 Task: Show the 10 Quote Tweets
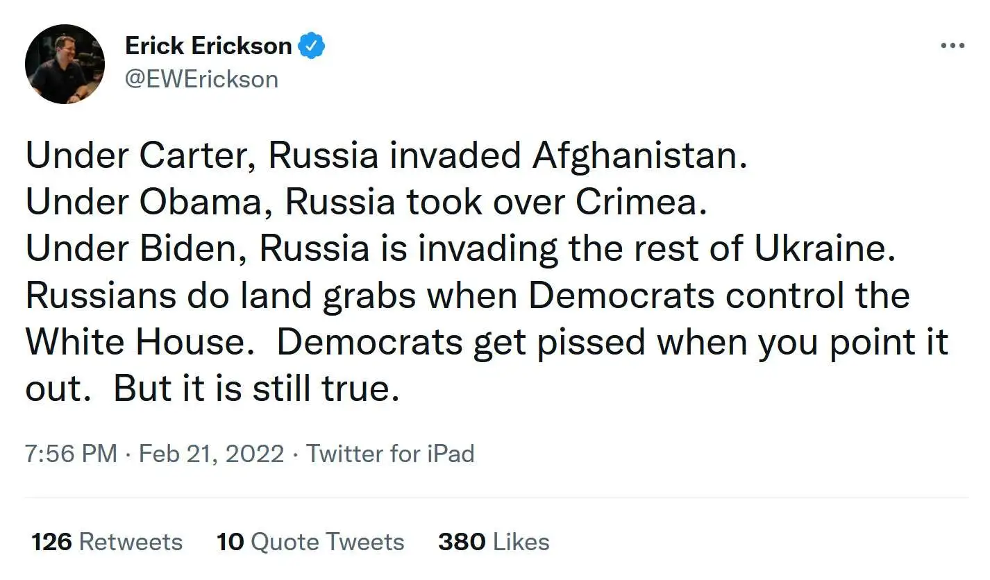coord(310,542)
